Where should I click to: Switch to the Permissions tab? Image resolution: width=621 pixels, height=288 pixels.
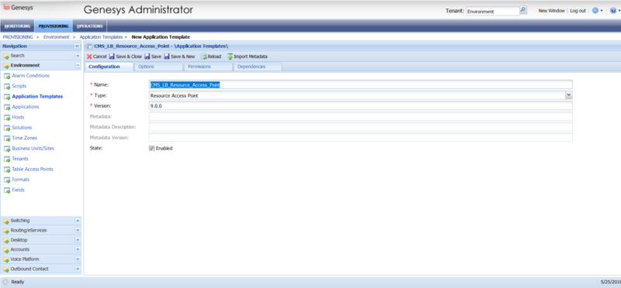click(208, 67)
